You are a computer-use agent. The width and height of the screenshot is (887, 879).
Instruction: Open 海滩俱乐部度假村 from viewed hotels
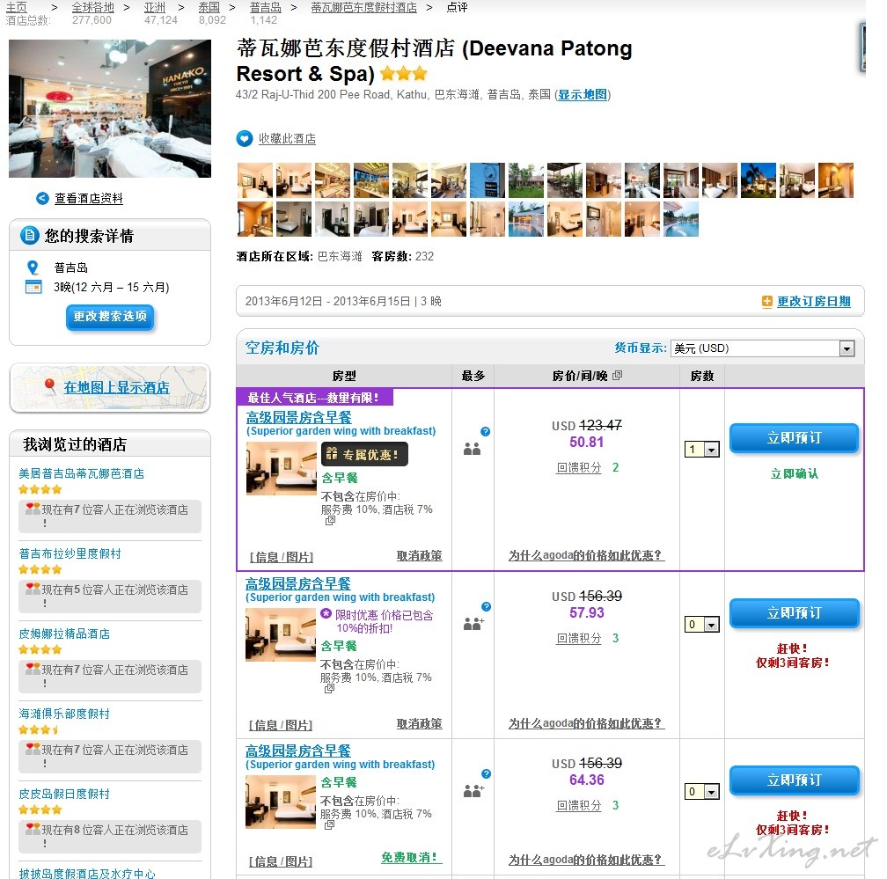64,714
